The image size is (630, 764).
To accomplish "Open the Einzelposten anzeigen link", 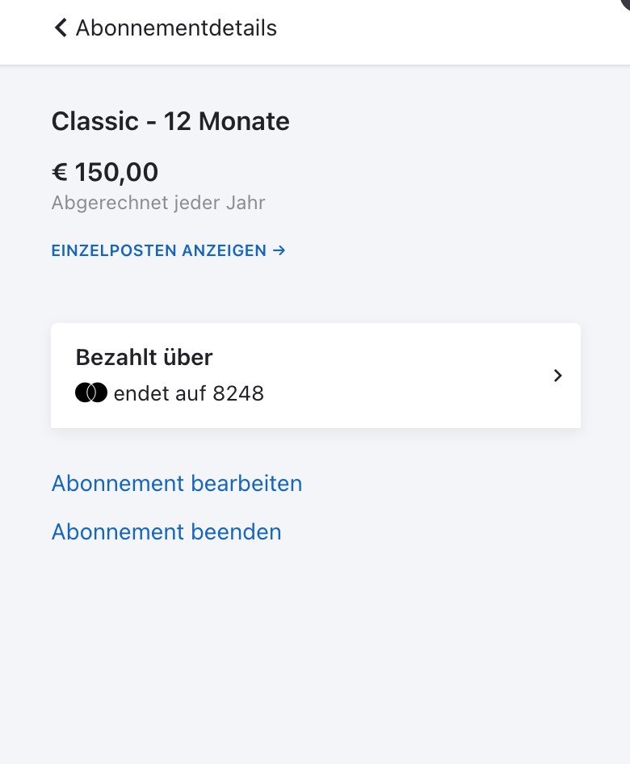I will click(x=169, y=250).
